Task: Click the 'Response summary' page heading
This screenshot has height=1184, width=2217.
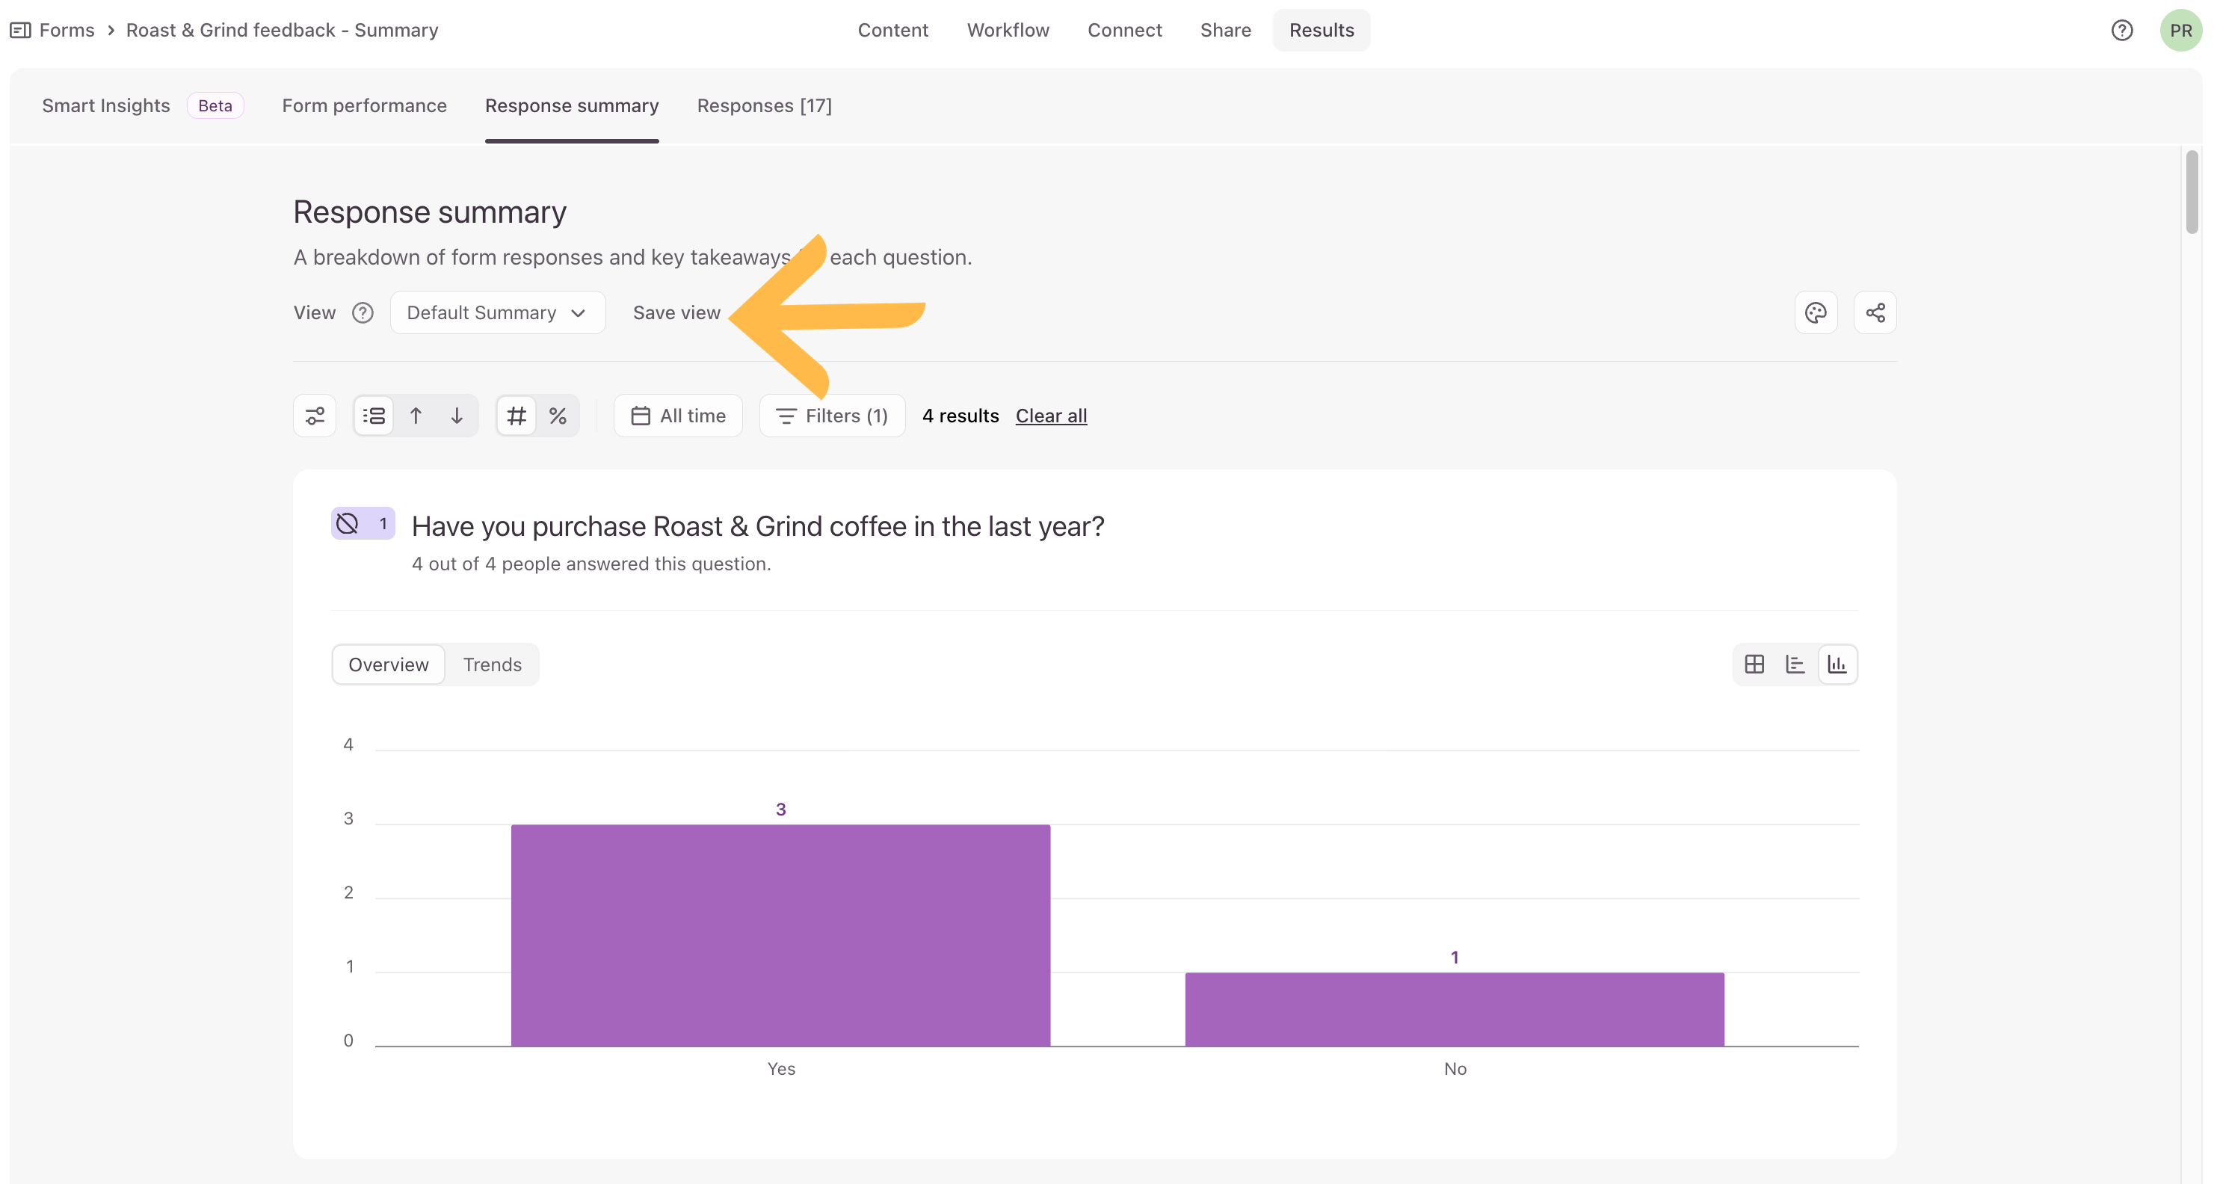Action: click(430, 212)
